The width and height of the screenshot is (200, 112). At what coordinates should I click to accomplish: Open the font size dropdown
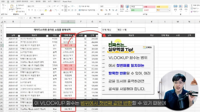(53, 6)
